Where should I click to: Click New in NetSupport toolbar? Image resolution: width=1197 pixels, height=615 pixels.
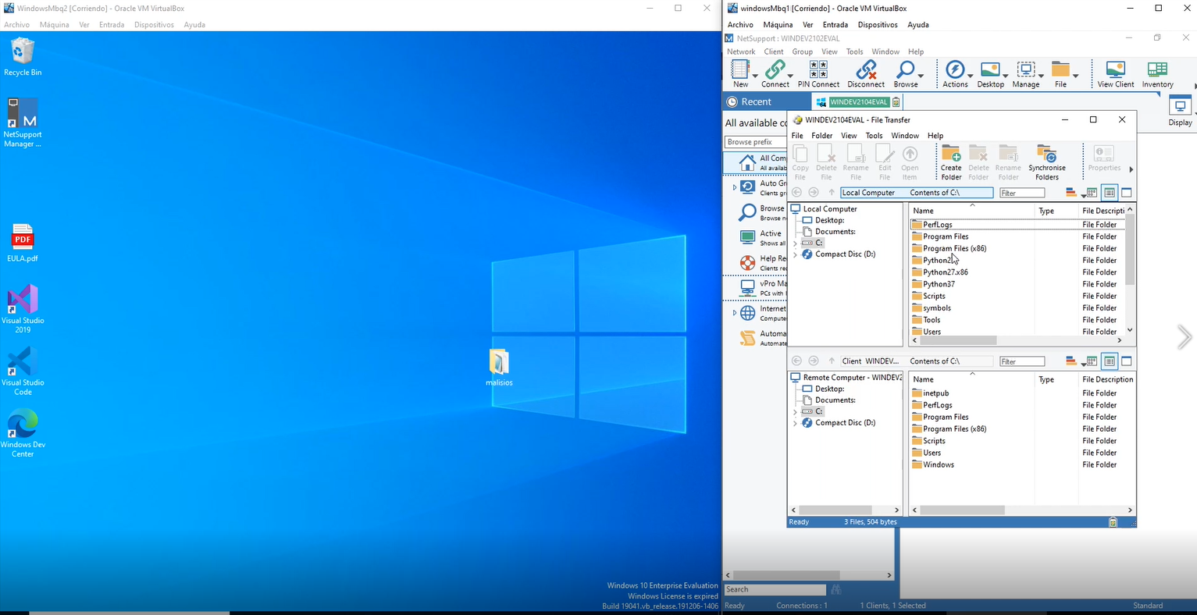[x=741, y=74]
